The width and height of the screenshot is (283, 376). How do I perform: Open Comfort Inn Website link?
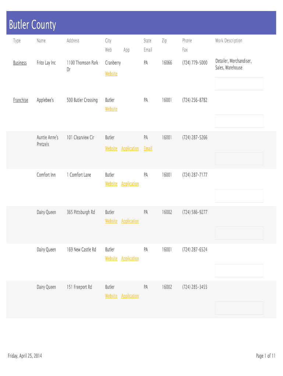tap(111, 184)
